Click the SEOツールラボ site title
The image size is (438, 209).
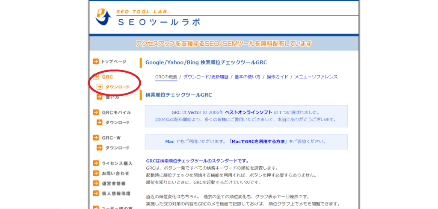[x=159, y=22]
